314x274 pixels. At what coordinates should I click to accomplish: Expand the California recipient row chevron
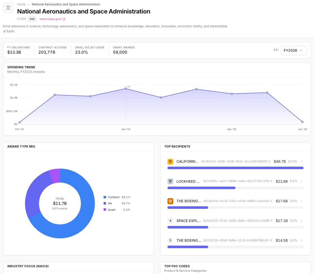pyautogui.click(x=301, y=162)
